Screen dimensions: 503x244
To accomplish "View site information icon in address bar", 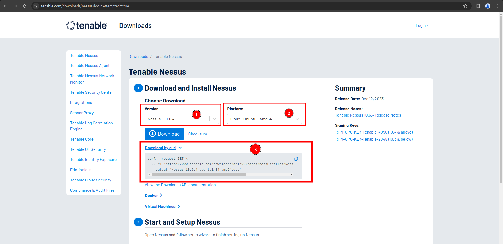I will coord(36,6).
